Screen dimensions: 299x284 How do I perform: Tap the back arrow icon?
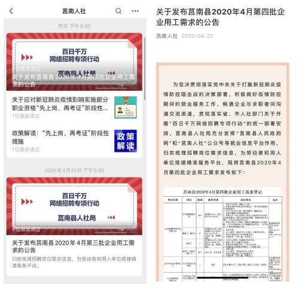[x=11, y=11]
